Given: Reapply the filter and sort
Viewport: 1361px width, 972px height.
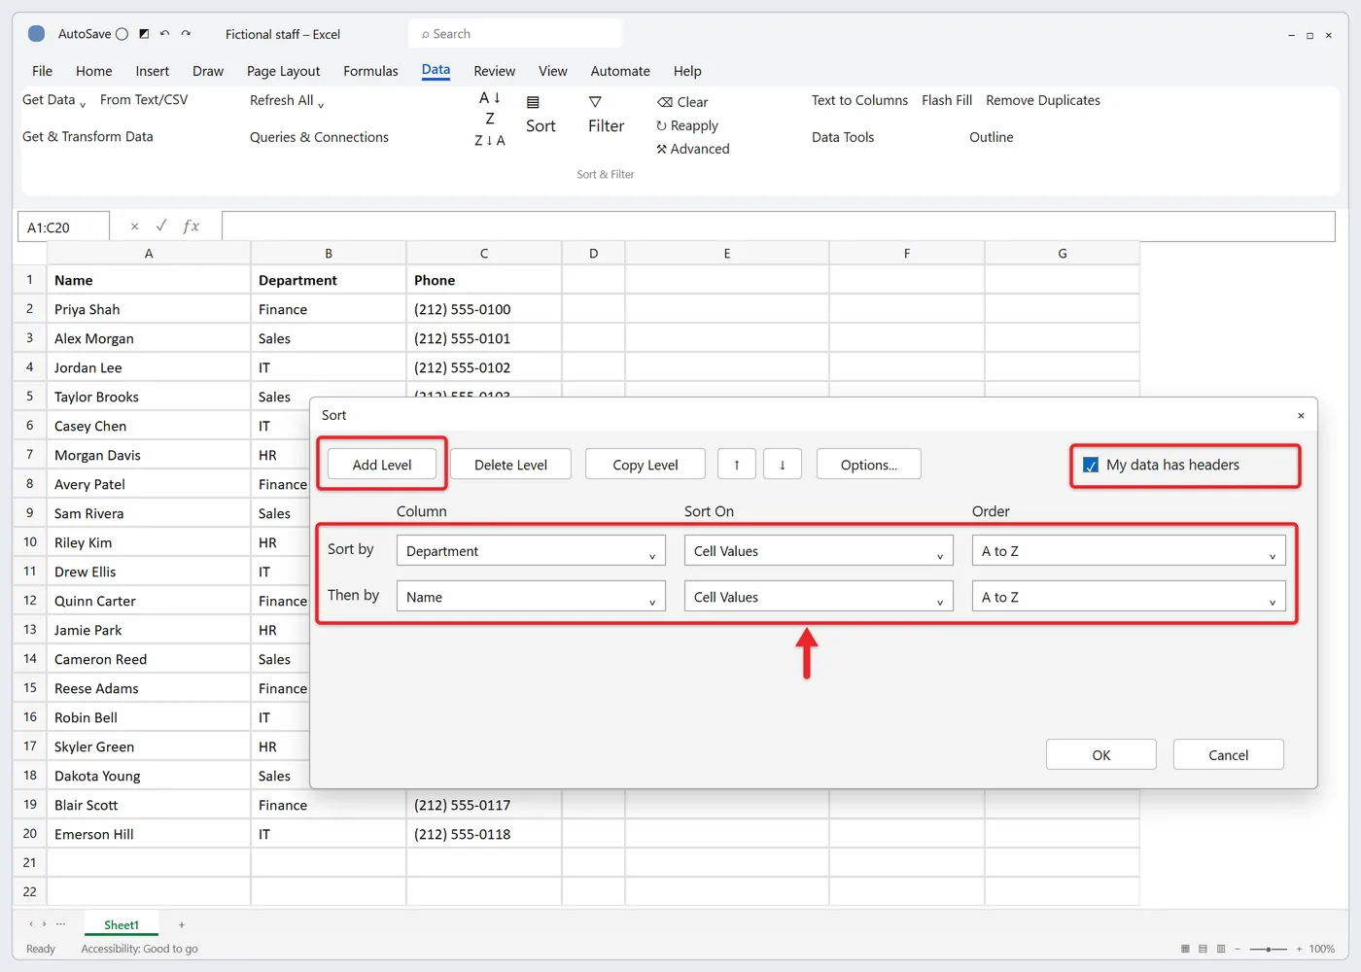Looking at the screenshot, I should click(687, 125).
